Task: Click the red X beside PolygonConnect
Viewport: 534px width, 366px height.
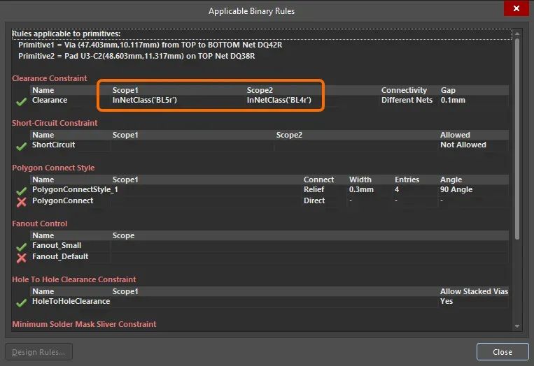Action: click(x=22, y=202)
